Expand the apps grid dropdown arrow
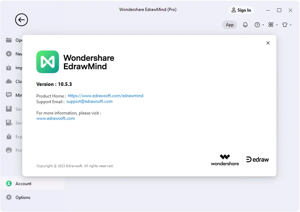The height and width of the screenshot is (212, 300). pos(277,25)
